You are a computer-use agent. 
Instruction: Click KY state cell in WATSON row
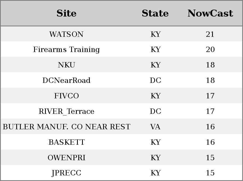pos(155,34)
